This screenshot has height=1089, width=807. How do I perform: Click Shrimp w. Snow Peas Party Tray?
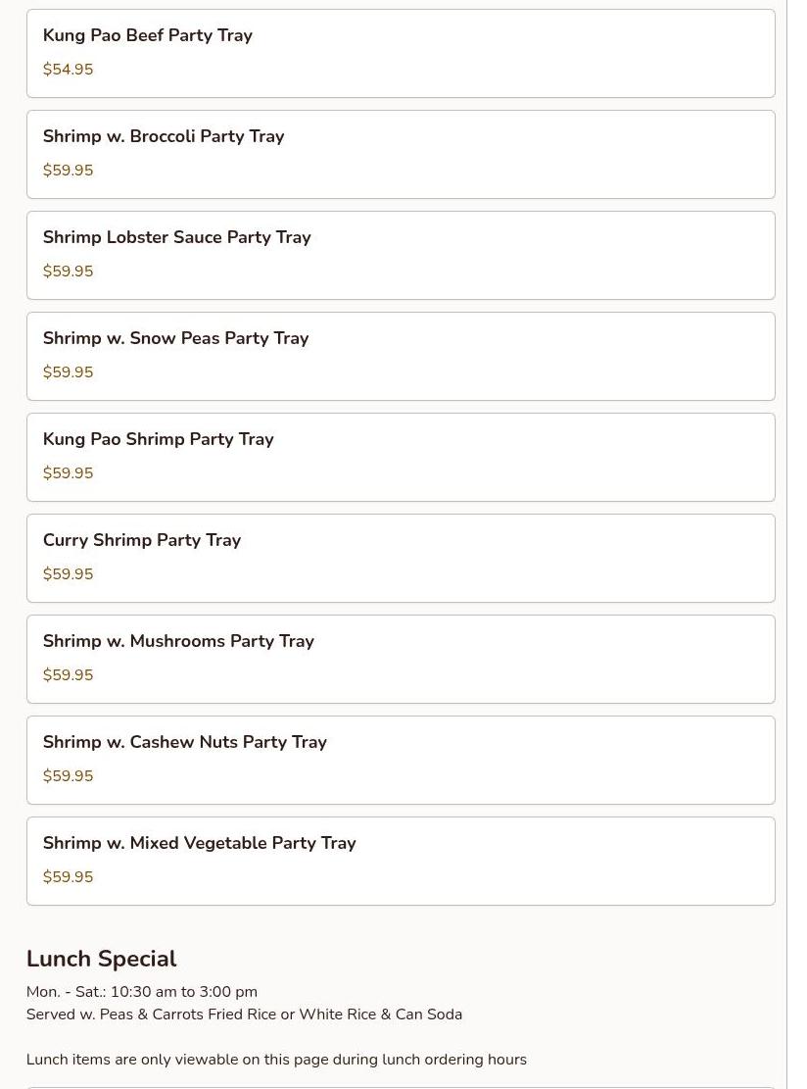[175, 338]
